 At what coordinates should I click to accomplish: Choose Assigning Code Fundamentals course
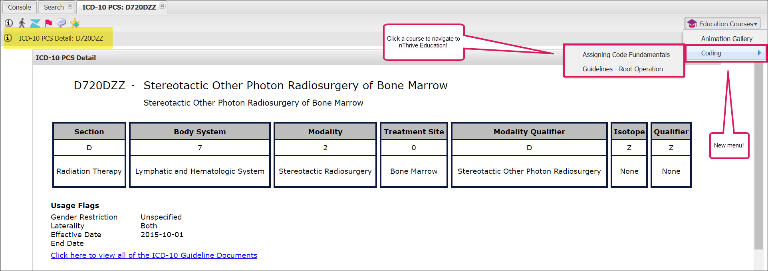[x=626, y=55]
